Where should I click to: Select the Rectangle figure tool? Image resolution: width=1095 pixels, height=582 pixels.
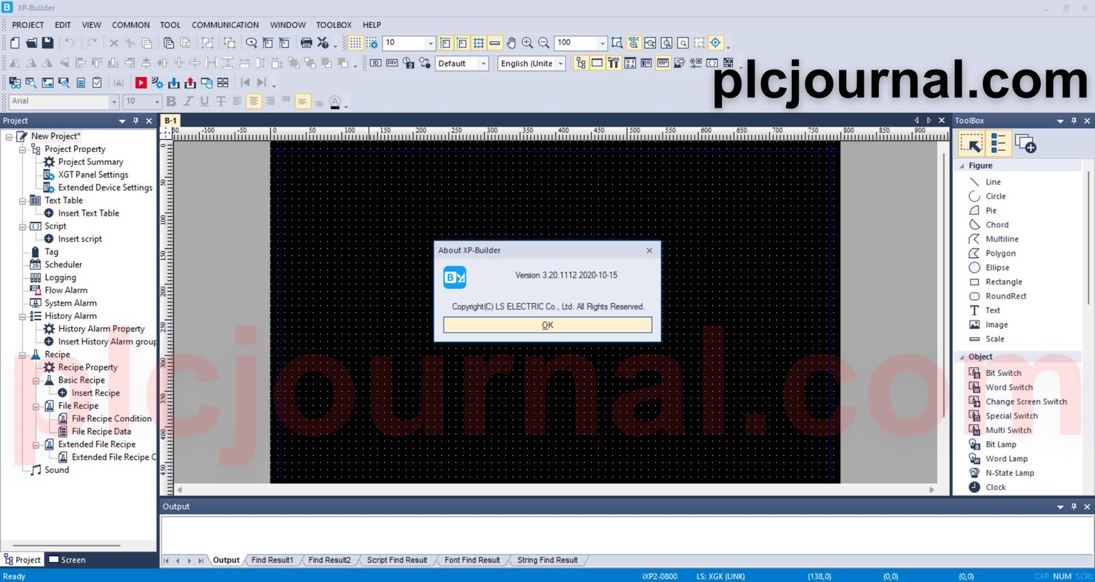[995, 282]
